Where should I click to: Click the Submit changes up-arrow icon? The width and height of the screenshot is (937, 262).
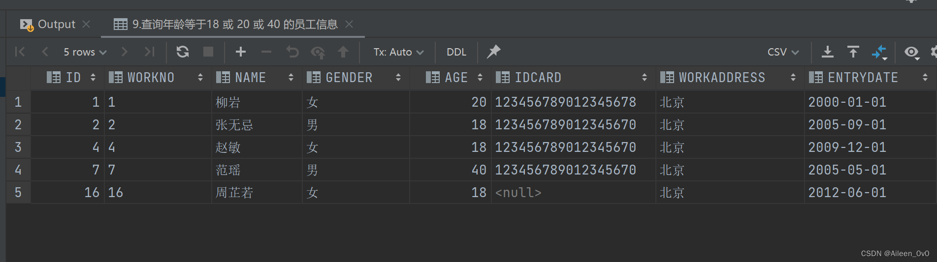coord(343,52)
